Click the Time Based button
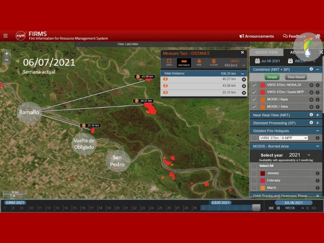The width and height of the screenshot is (324, 243). click(295, 77)
